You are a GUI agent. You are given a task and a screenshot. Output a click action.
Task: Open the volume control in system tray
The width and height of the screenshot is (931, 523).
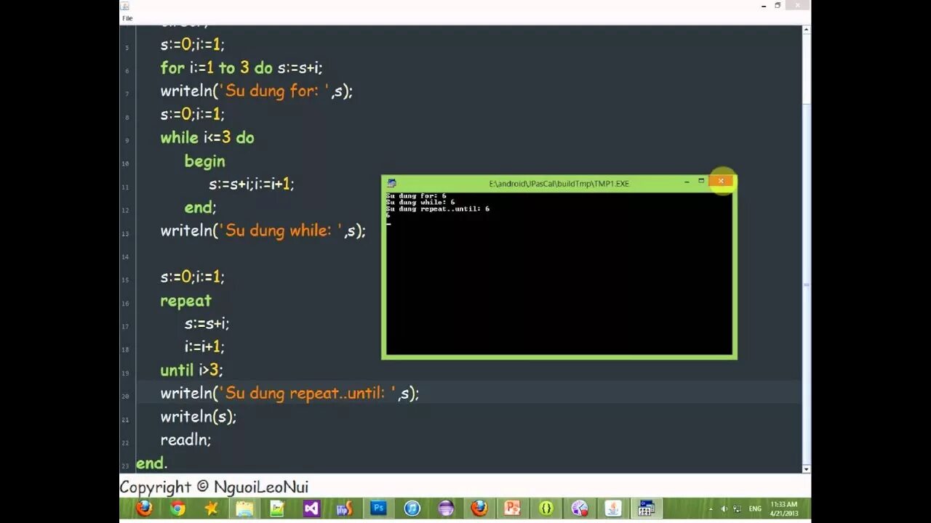click(724, 508)
